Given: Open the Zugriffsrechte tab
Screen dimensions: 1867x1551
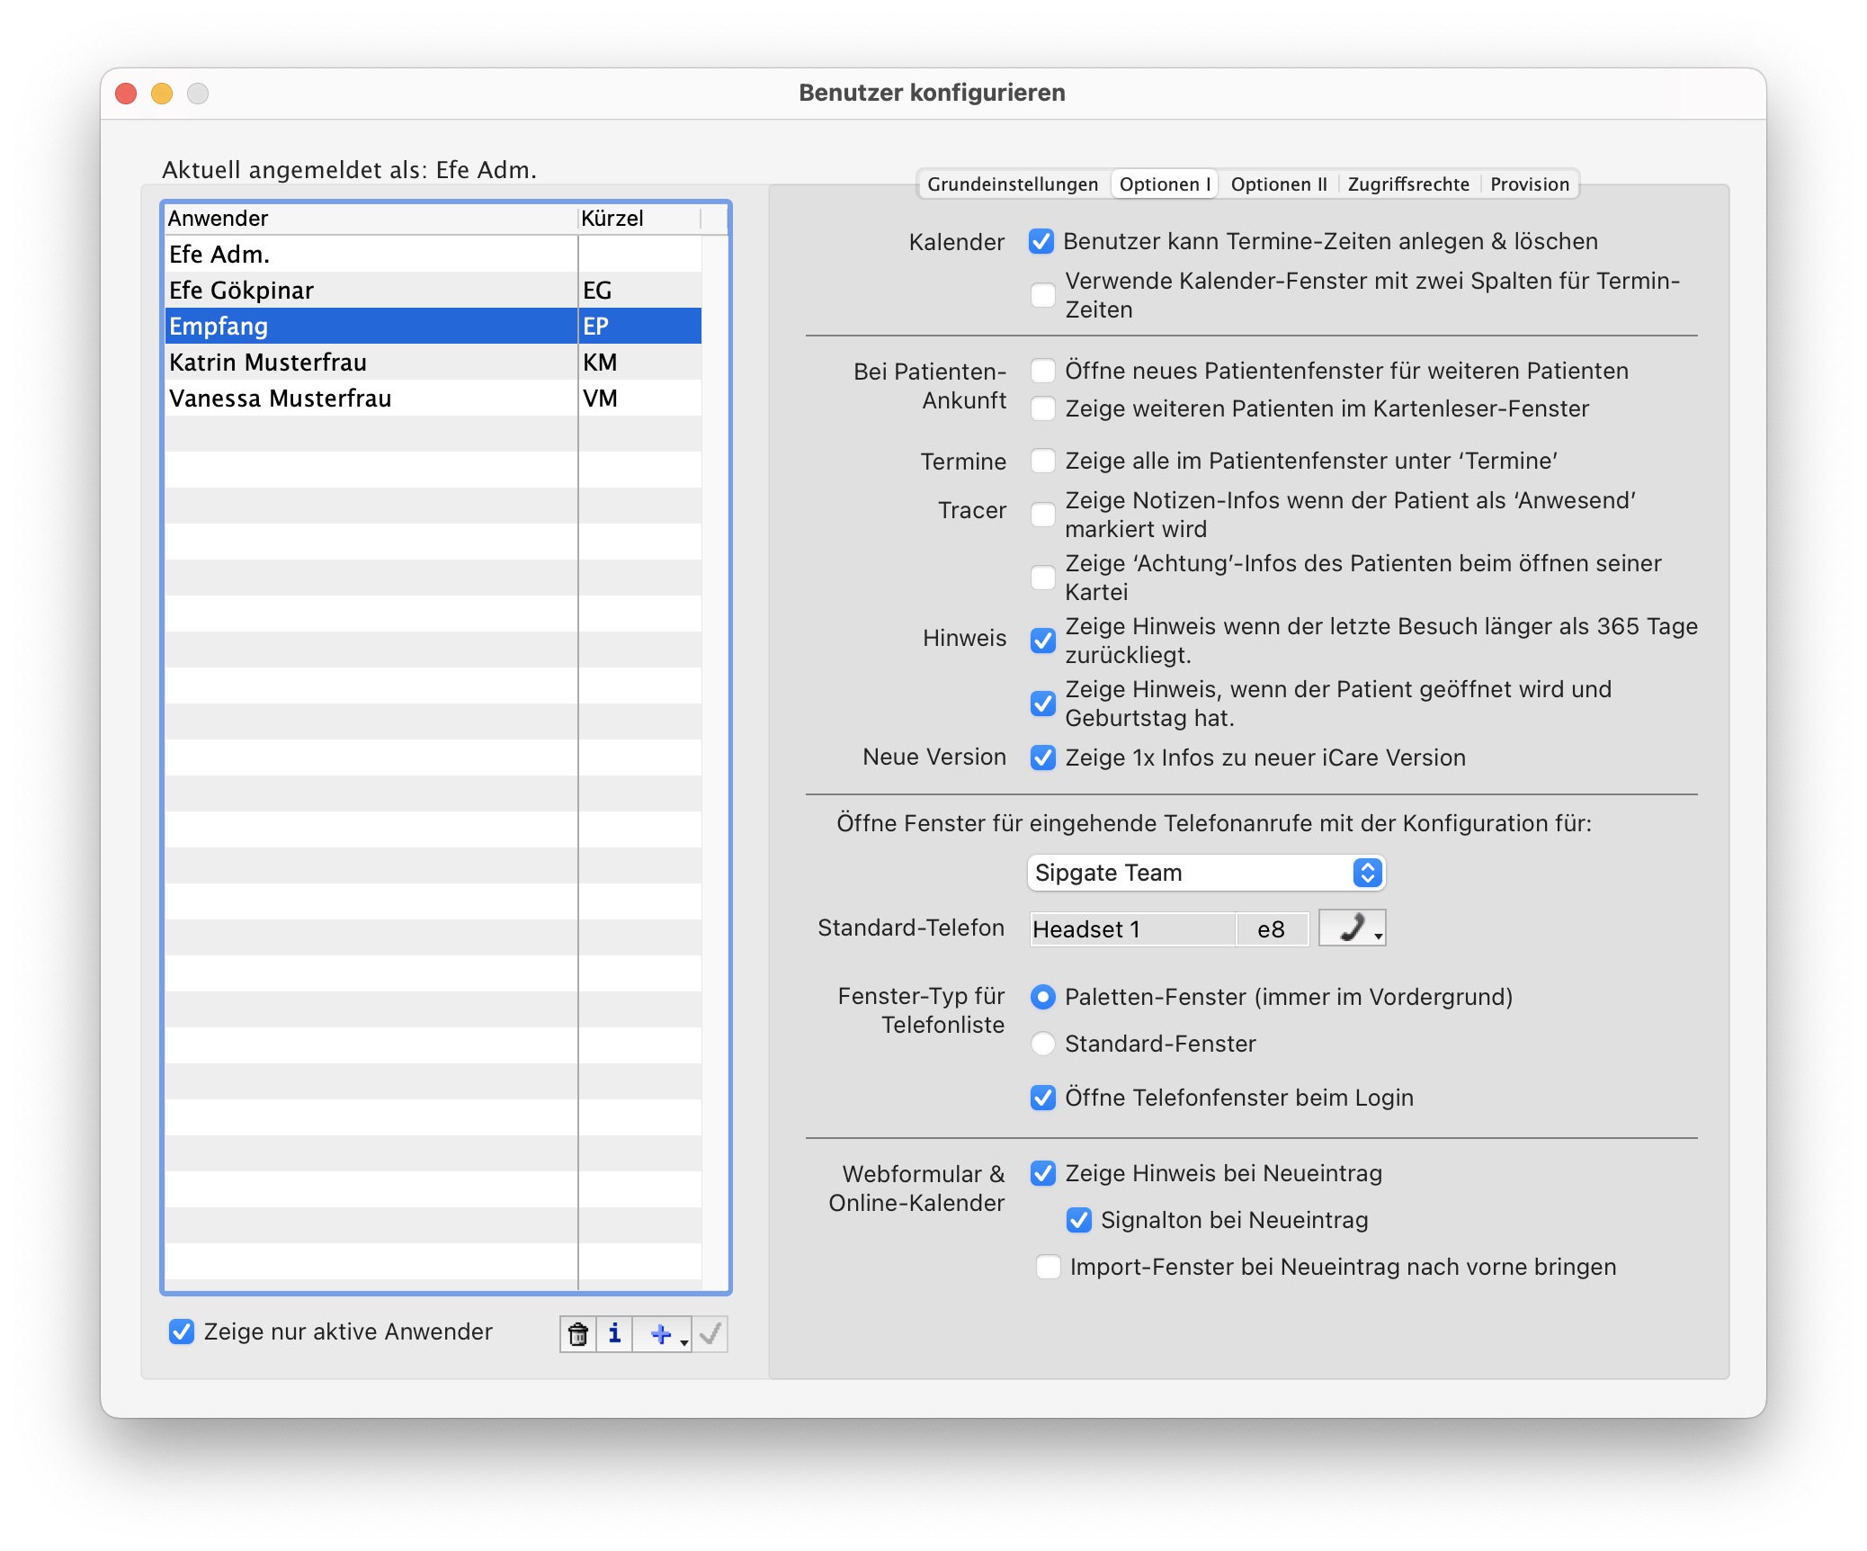Looking at the screenshot, I should pyautogui.click(x=1408, y=184).
